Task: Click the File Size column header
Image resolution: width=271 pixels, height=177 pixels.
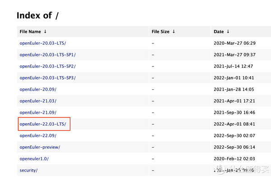Action: click(x=160, y=32)
